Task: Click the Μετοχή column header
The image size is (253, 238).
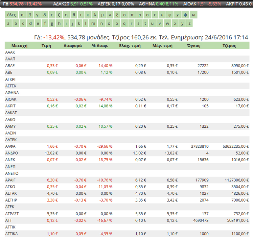Action: (19, 46)
